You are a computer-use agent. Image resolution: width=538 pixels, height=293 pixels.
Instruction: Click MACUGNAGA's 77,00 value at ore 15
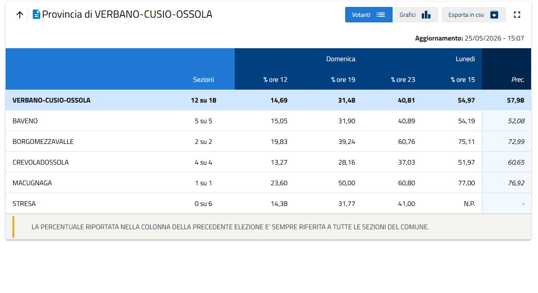466,183
